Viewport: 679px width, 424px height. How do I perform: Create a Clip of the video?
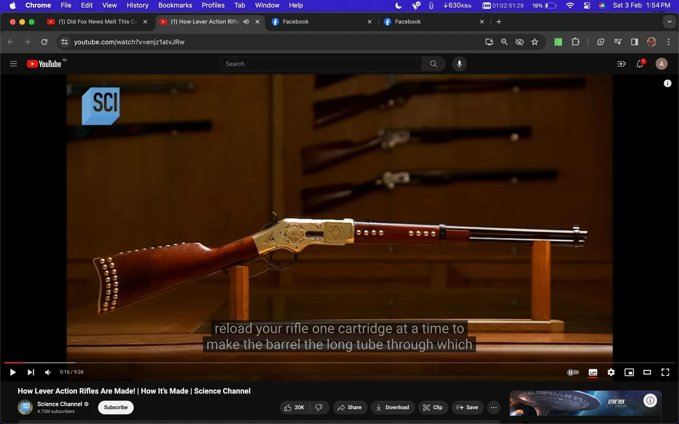[433, 407]
